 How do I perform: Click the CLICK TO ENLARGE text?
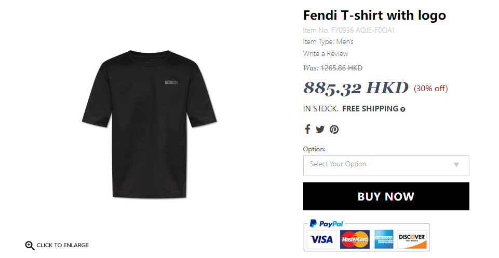pyautogui.click(x=63, y=245)
